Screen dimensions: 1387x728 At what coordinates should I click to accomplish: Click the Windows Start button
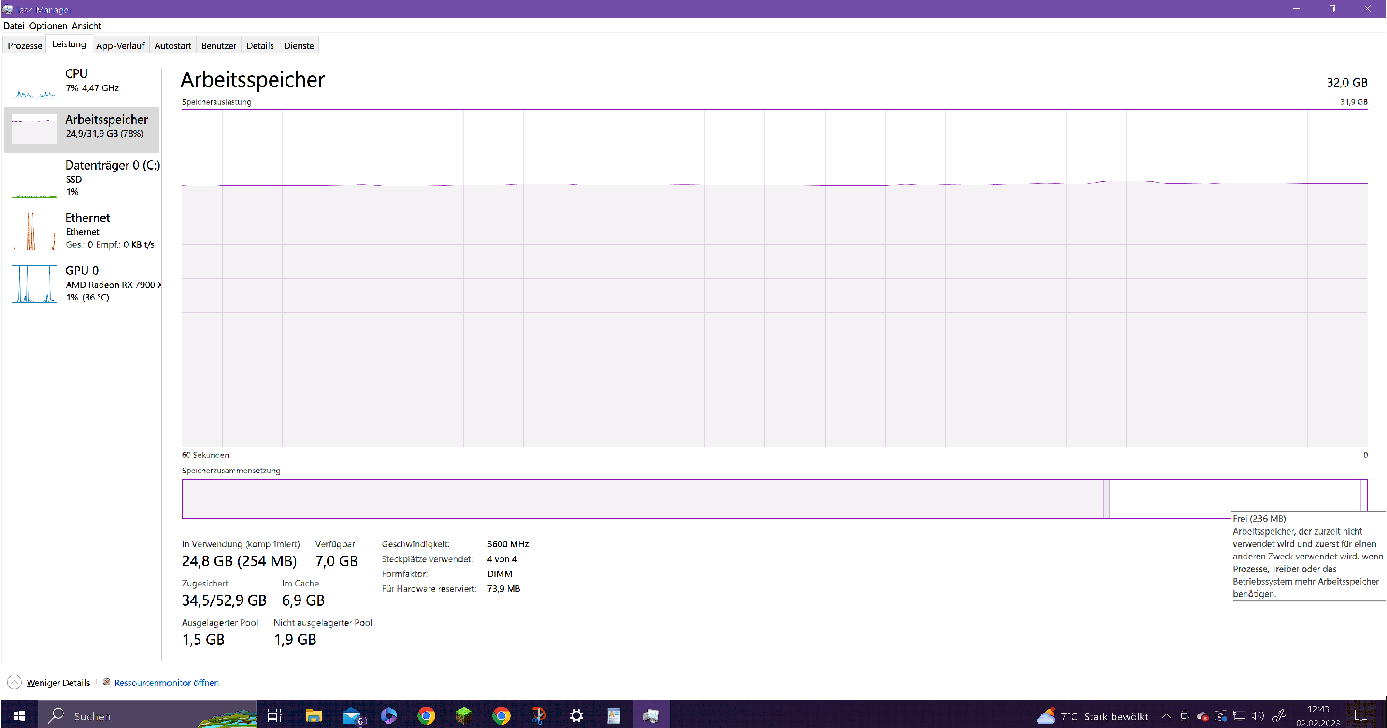click(19, 715)
